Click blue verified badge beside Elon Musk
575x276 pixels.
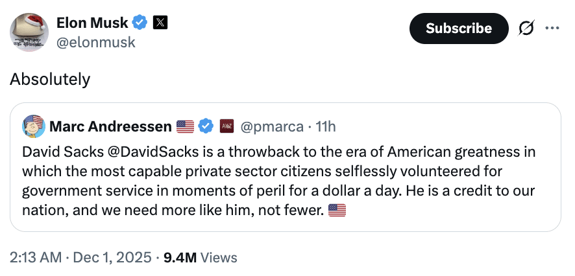click(140, 23)
